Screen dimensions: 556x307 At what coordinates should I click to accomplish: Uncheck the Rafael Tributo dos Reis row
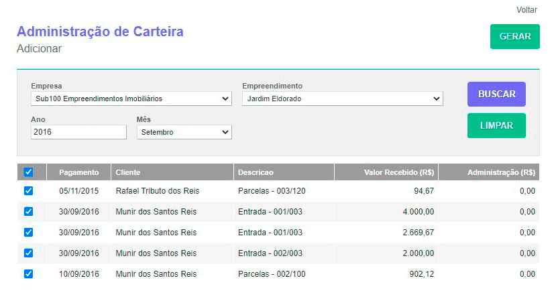[x=28, y=191]
